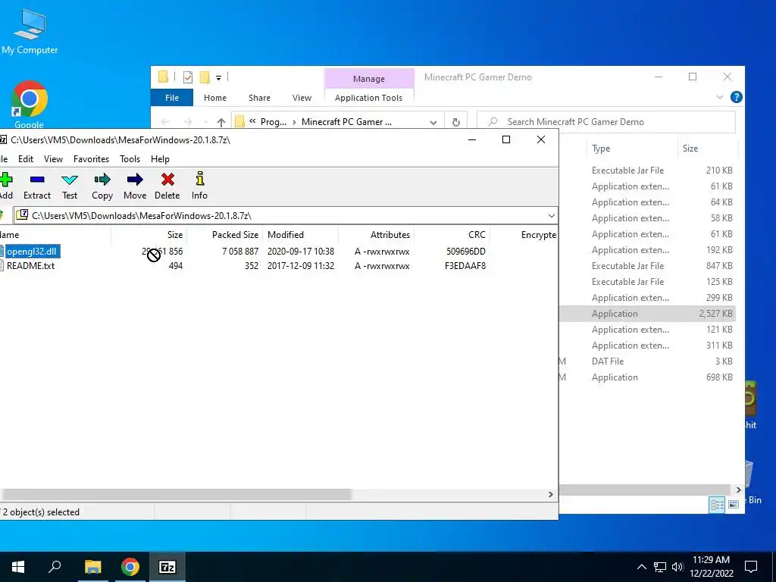The height and width of the screenshot is (582, 776).
Task: Open the Favorites menu
Action: click(91, 159)
